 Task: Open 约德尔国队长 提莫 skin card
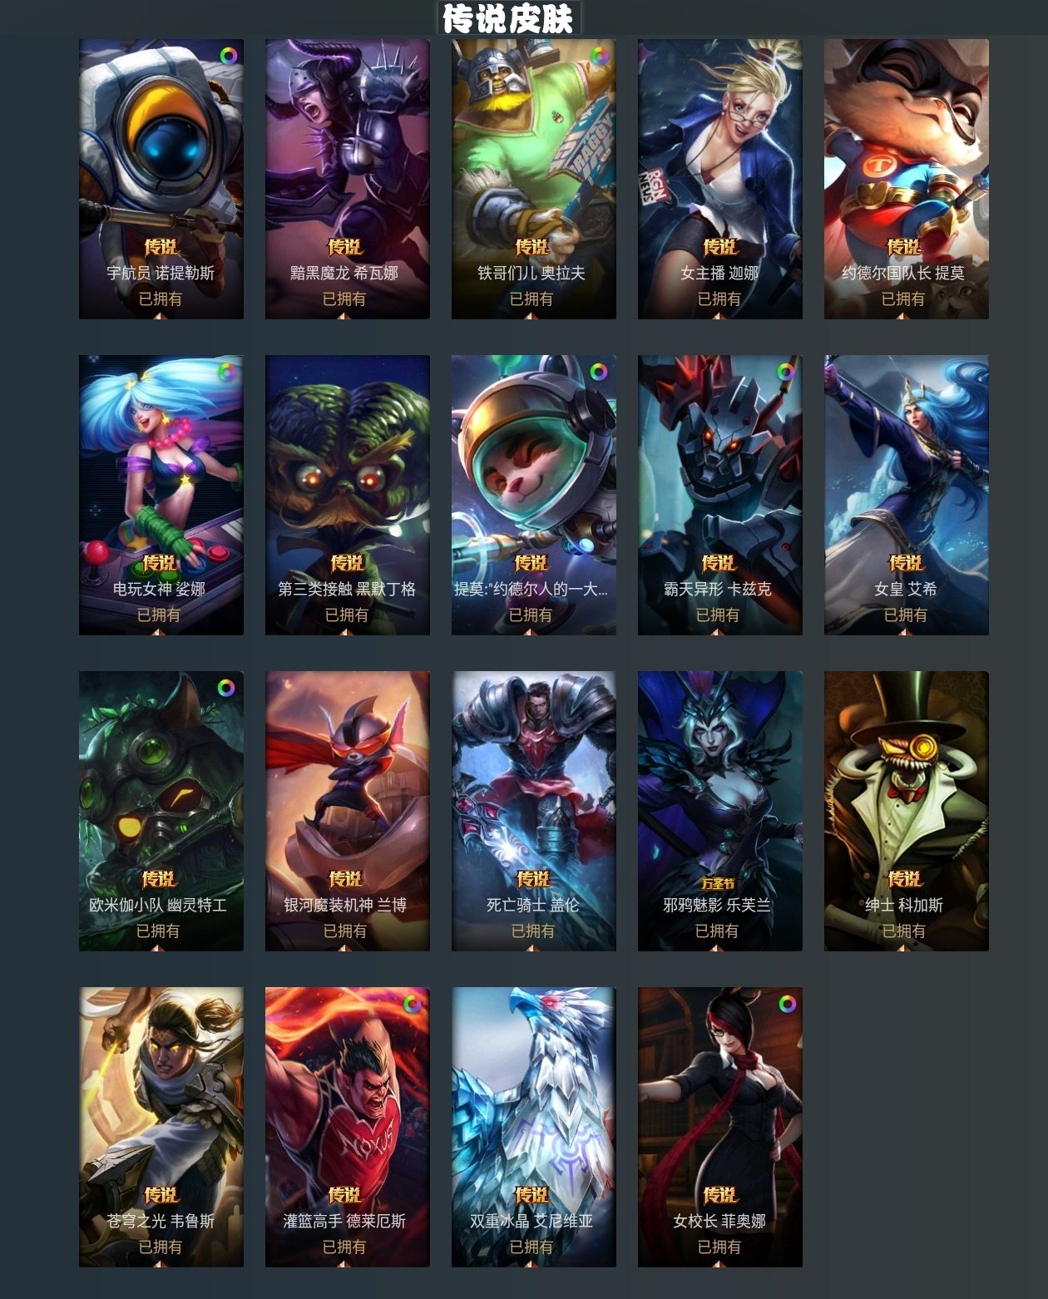(x=907, y=179)
